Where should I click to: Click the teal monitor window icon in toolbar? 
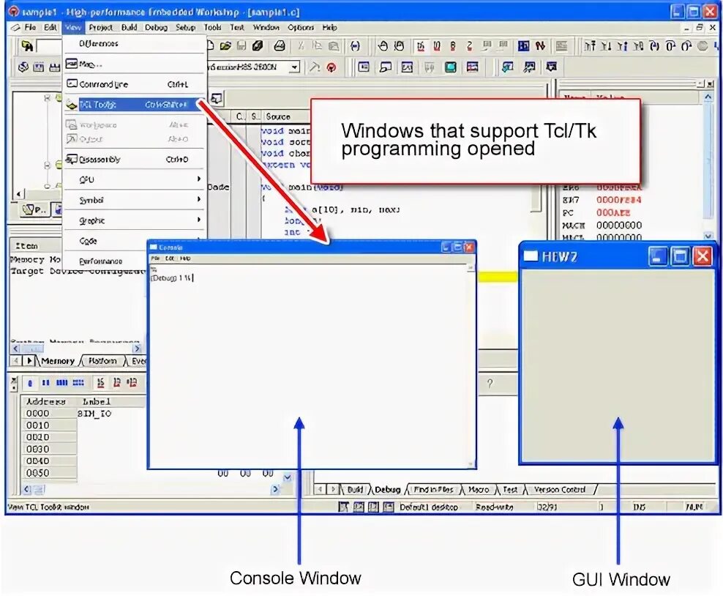pyautogui.click(x=451, y=67)
